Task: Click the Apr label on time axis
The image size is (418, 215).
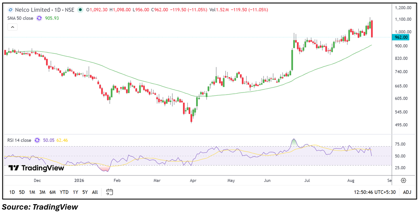Action: pos(193,180)
